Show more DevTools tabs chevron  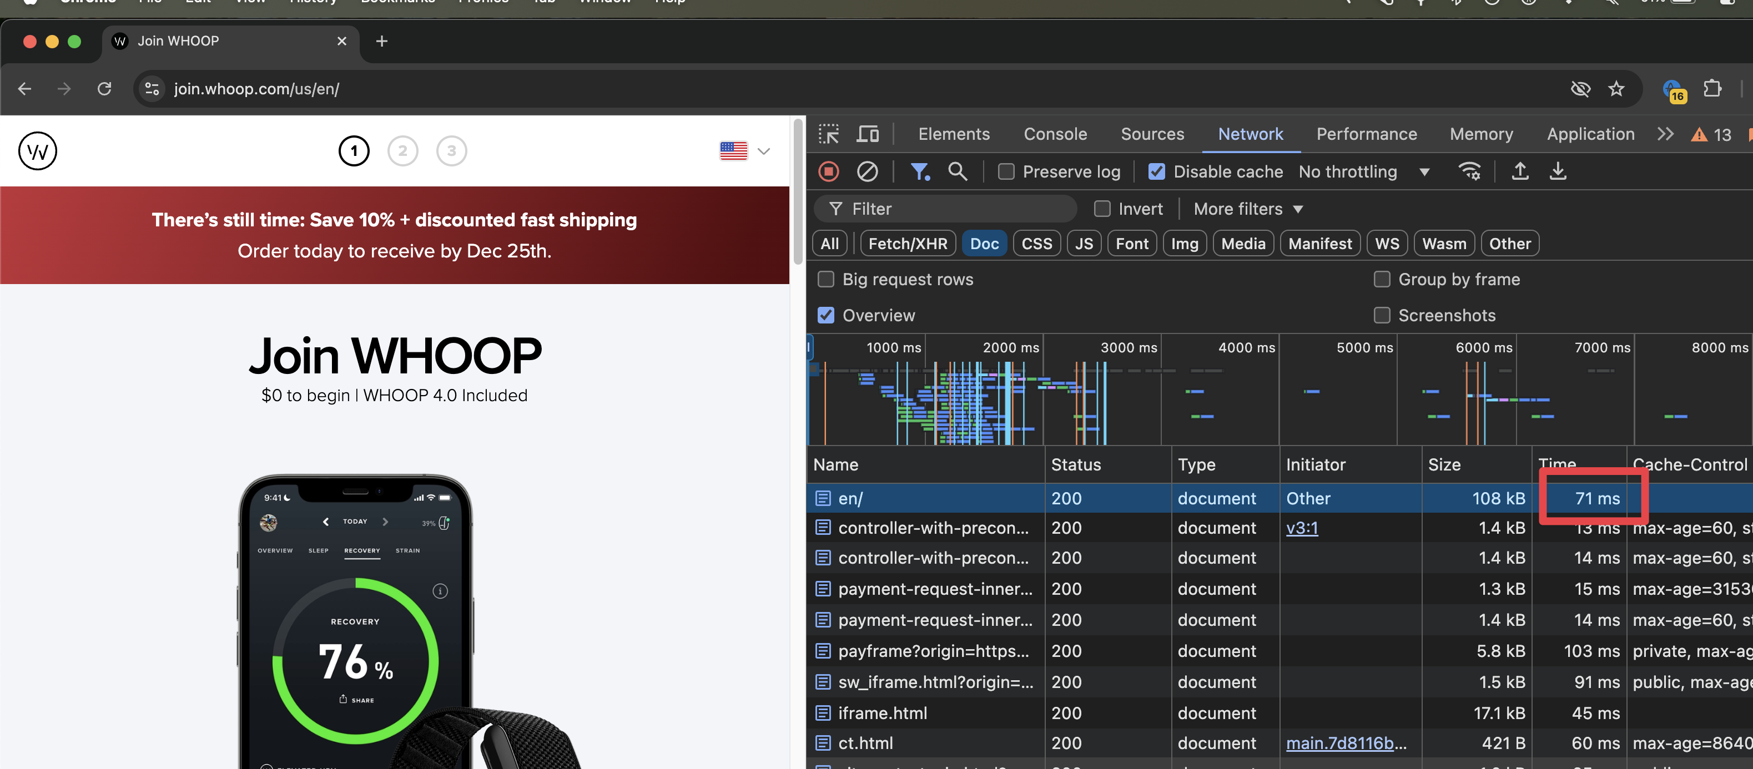1665,134
